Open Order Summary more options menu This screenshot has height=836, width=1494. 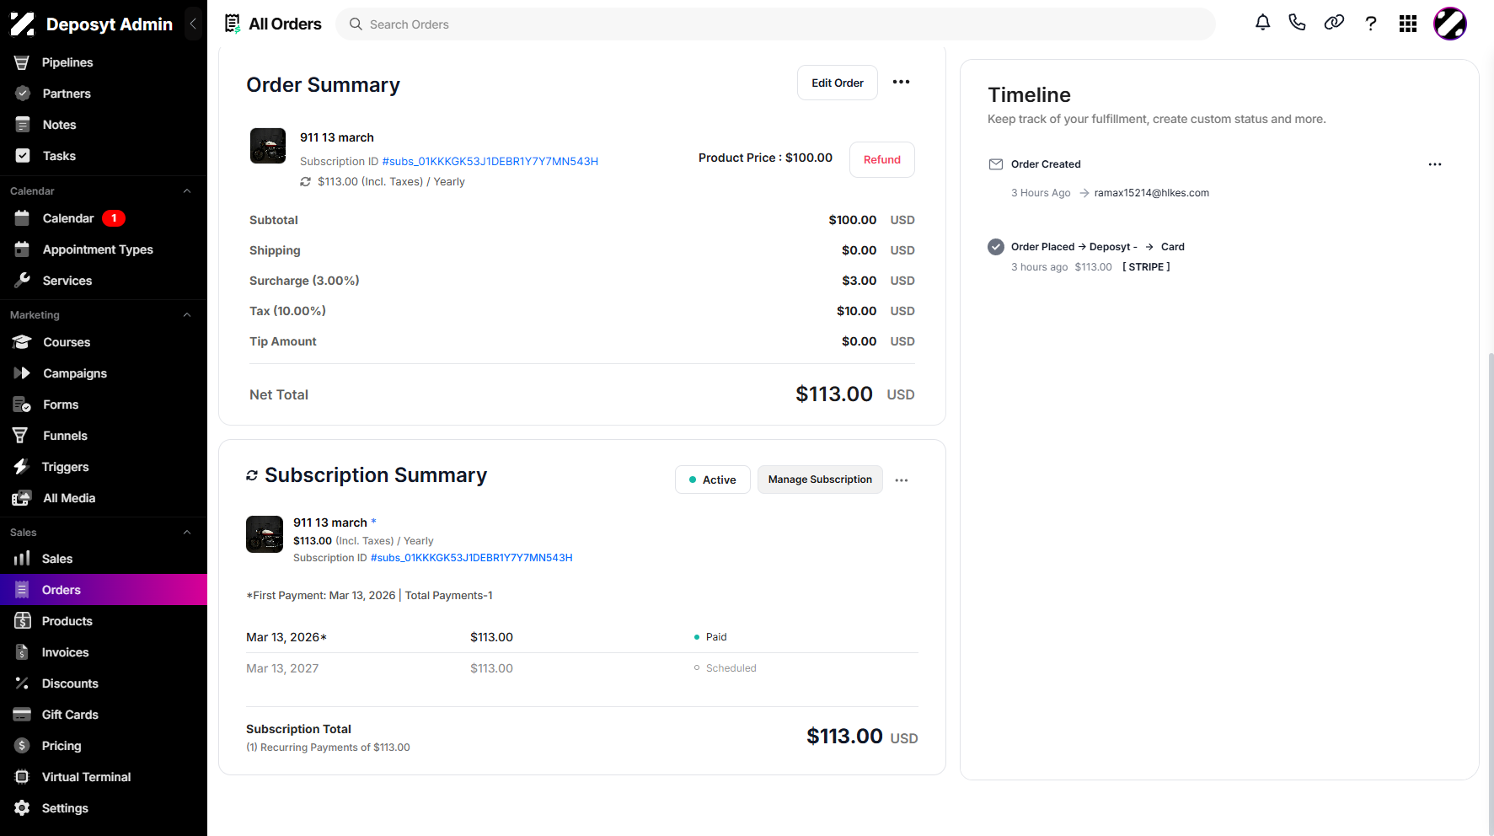click(x=901, y=82)
